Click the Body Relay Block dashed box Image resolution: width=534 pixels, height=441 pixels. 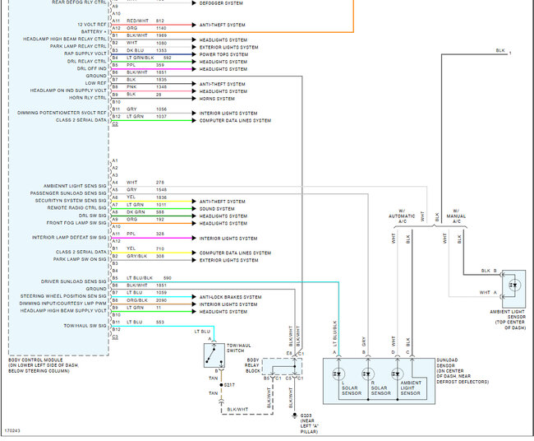click(x=283, y=367)
